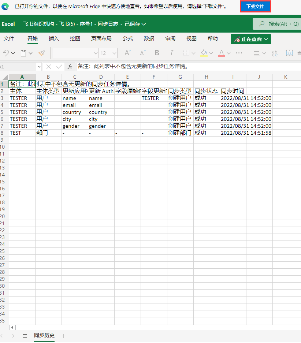
Task: Select cell F3 containing TESTER
Action: pyautogui.click(x=154, y=98)
